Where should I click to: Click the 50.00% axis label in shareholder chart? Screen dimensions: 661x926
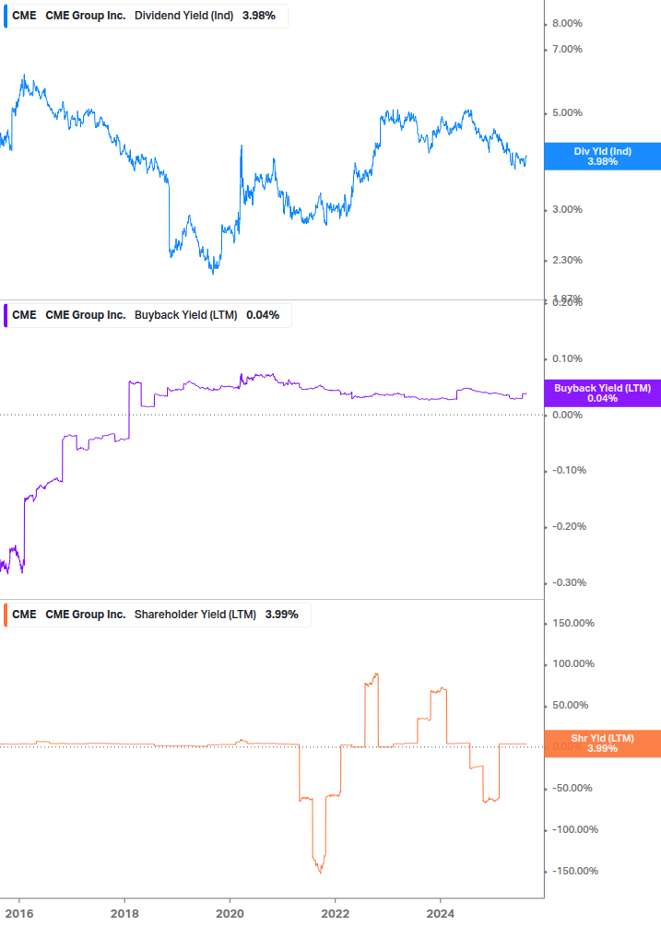coord(570,706)
